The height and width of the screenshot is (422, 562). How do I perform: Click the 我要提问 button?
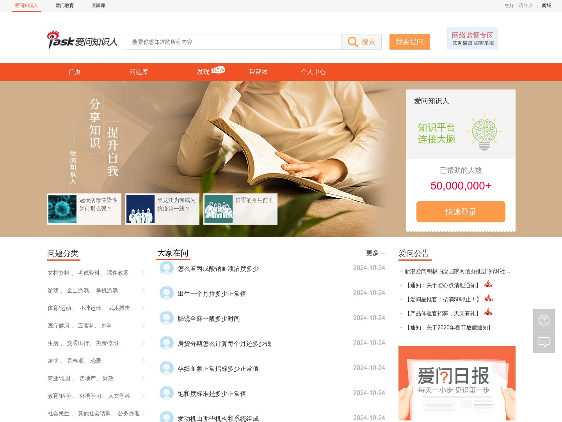410,42
